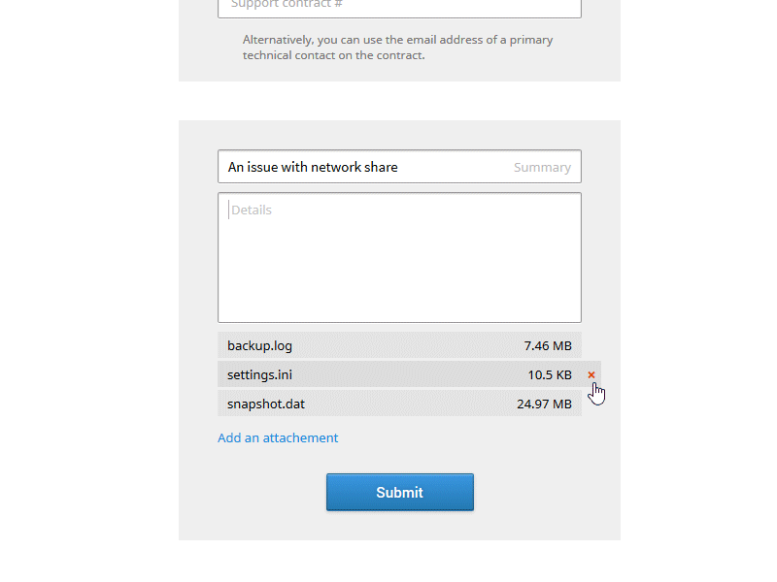Click the snapshot.dat file name
777x582 pixels.
point(266,404)
